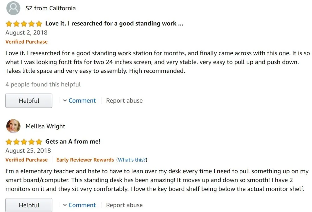The height and width of the screenshot is (212, 312).
Task: Open the "What's this?" link
Action: [132, 160]
